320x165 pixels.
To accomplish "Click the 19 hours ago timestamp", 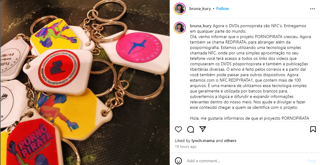I will (x=186, y=147).
